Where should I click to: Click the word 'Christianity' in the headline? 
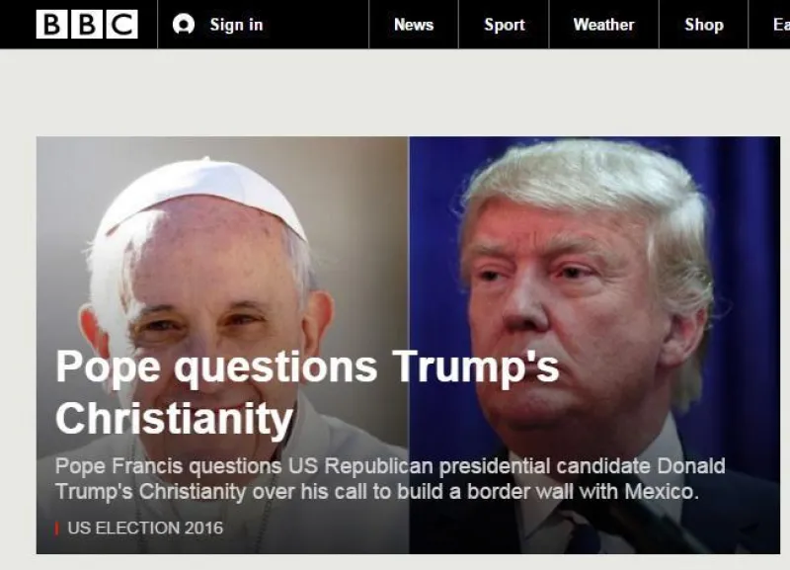click(175, 419)
